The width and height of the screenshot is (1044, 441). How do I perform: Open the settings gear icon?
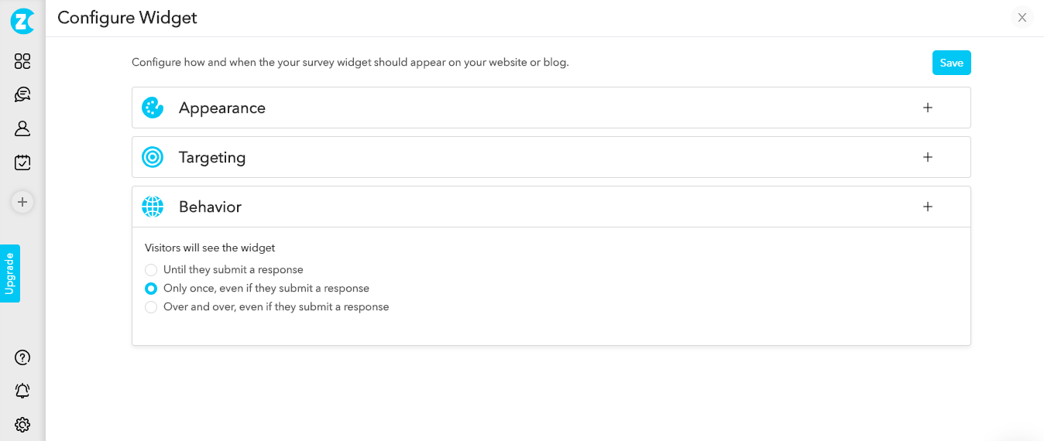[x=22, y=425]
